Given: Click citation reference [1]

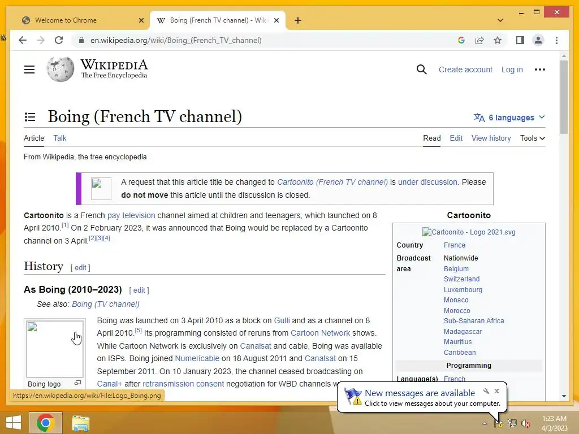Looking at the screenshot, I should pyautogui.click(x=65, y=225).
